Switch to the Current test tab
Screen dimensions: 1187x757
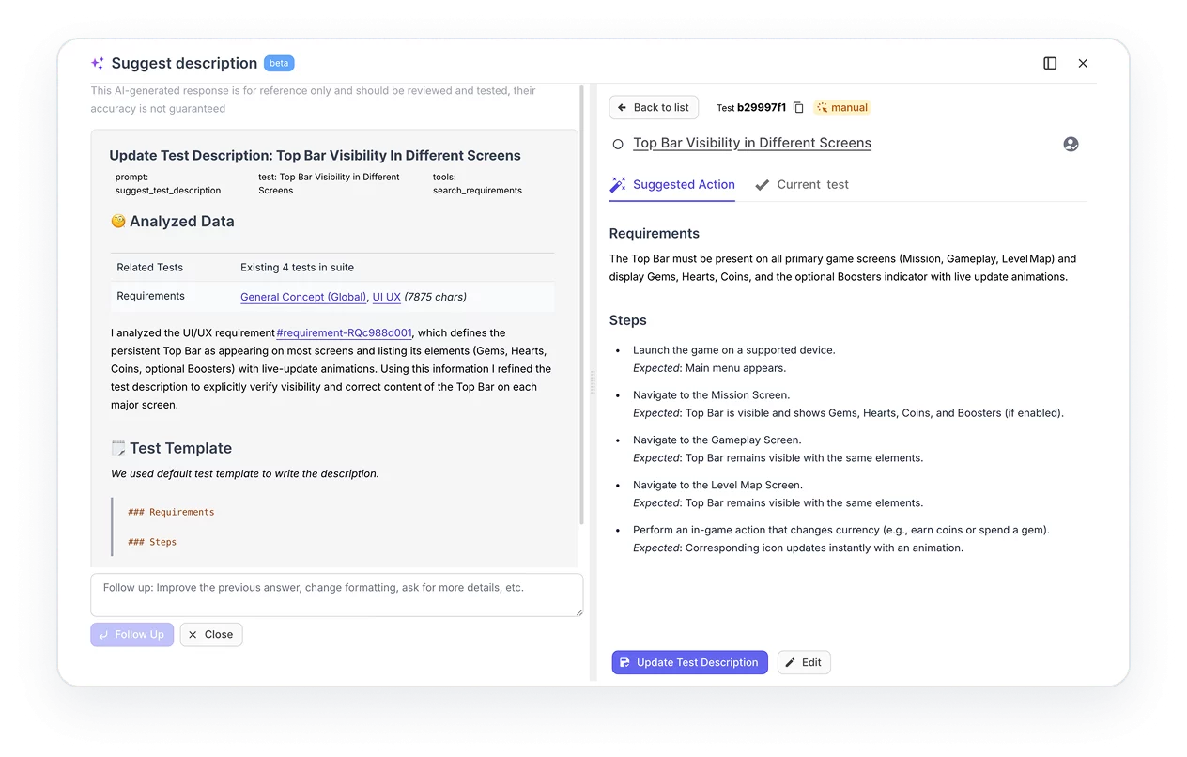(x=802, y=185)
